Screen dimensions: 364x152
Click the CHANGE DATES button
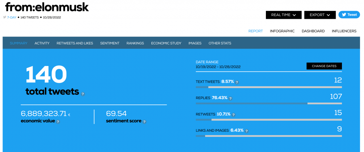[324, 66]
